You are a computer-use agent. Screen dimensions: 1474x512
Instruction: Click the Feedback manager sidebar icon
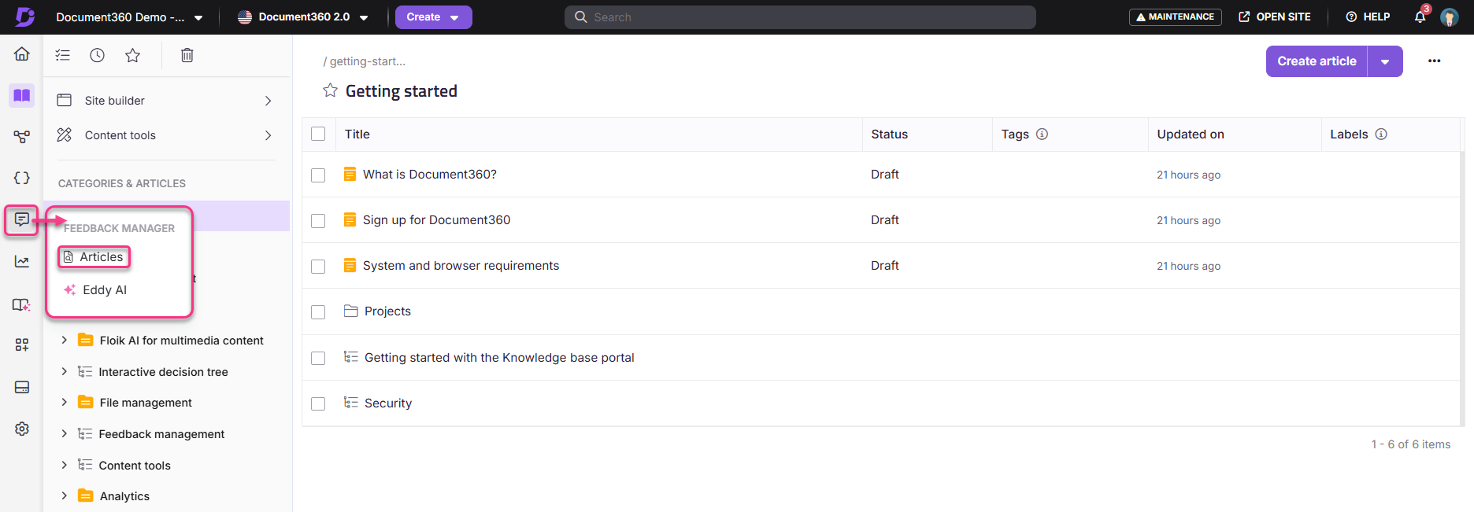(x=22, y=219)
